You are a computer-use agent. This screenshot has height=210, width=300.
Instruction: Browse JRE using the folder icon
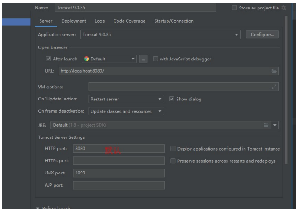pos(266,125)
